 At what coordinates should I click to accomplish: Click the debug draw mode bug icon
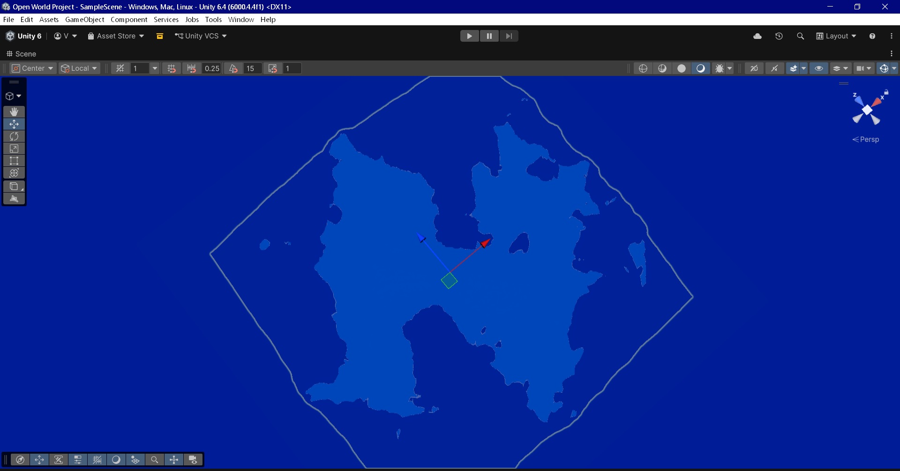click(x=720, y=68)
